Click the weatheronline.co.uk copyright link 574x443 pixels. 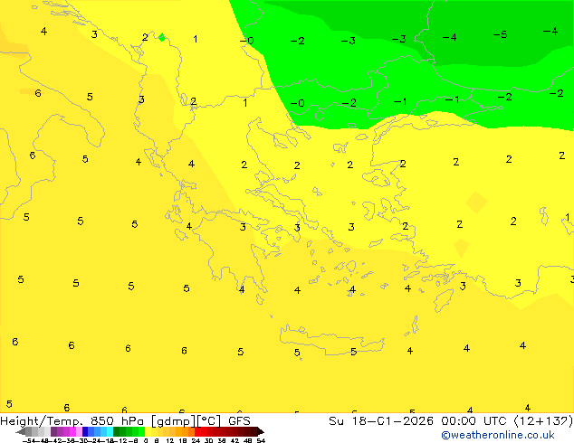(x=498, y=435)
